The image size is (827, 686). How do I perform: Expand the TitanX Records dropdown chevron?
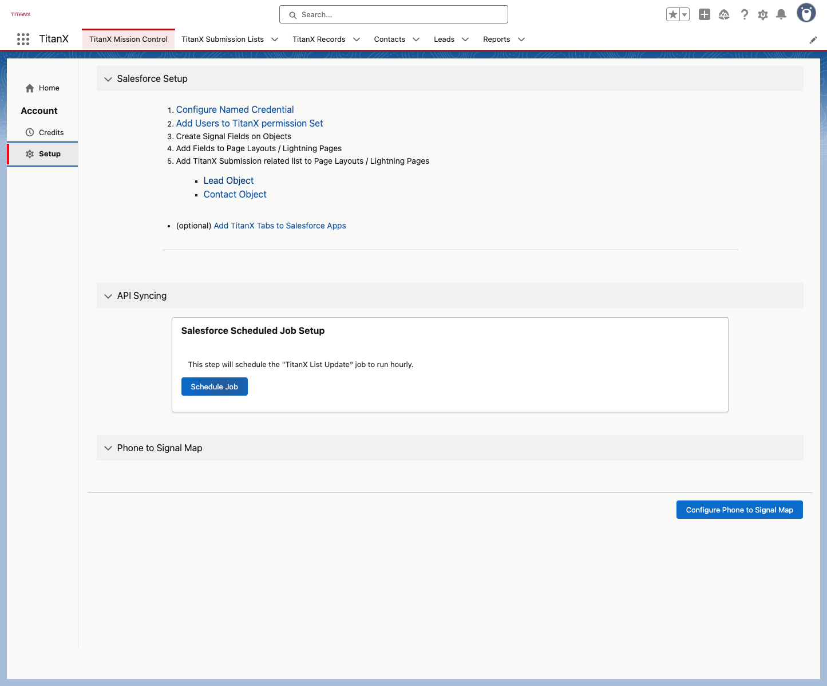[x=357, y=40]
